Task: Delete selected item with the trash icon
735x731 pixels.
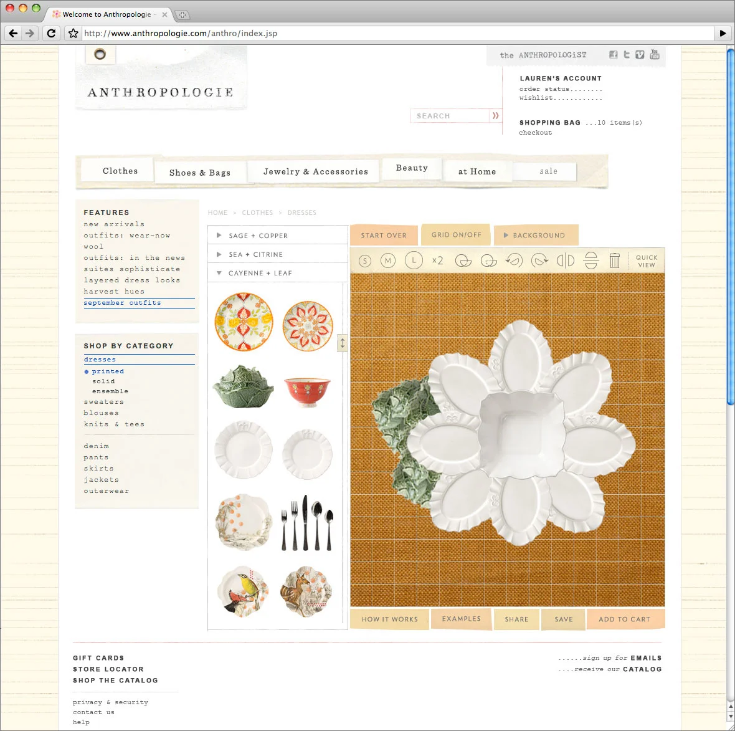Action: click(x=615, y=260)
